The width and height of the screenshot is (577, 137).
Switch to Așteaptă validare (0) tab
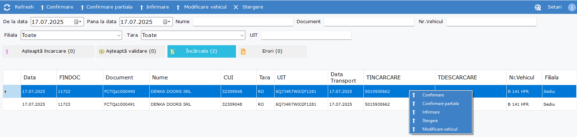(x=131, y=51)
